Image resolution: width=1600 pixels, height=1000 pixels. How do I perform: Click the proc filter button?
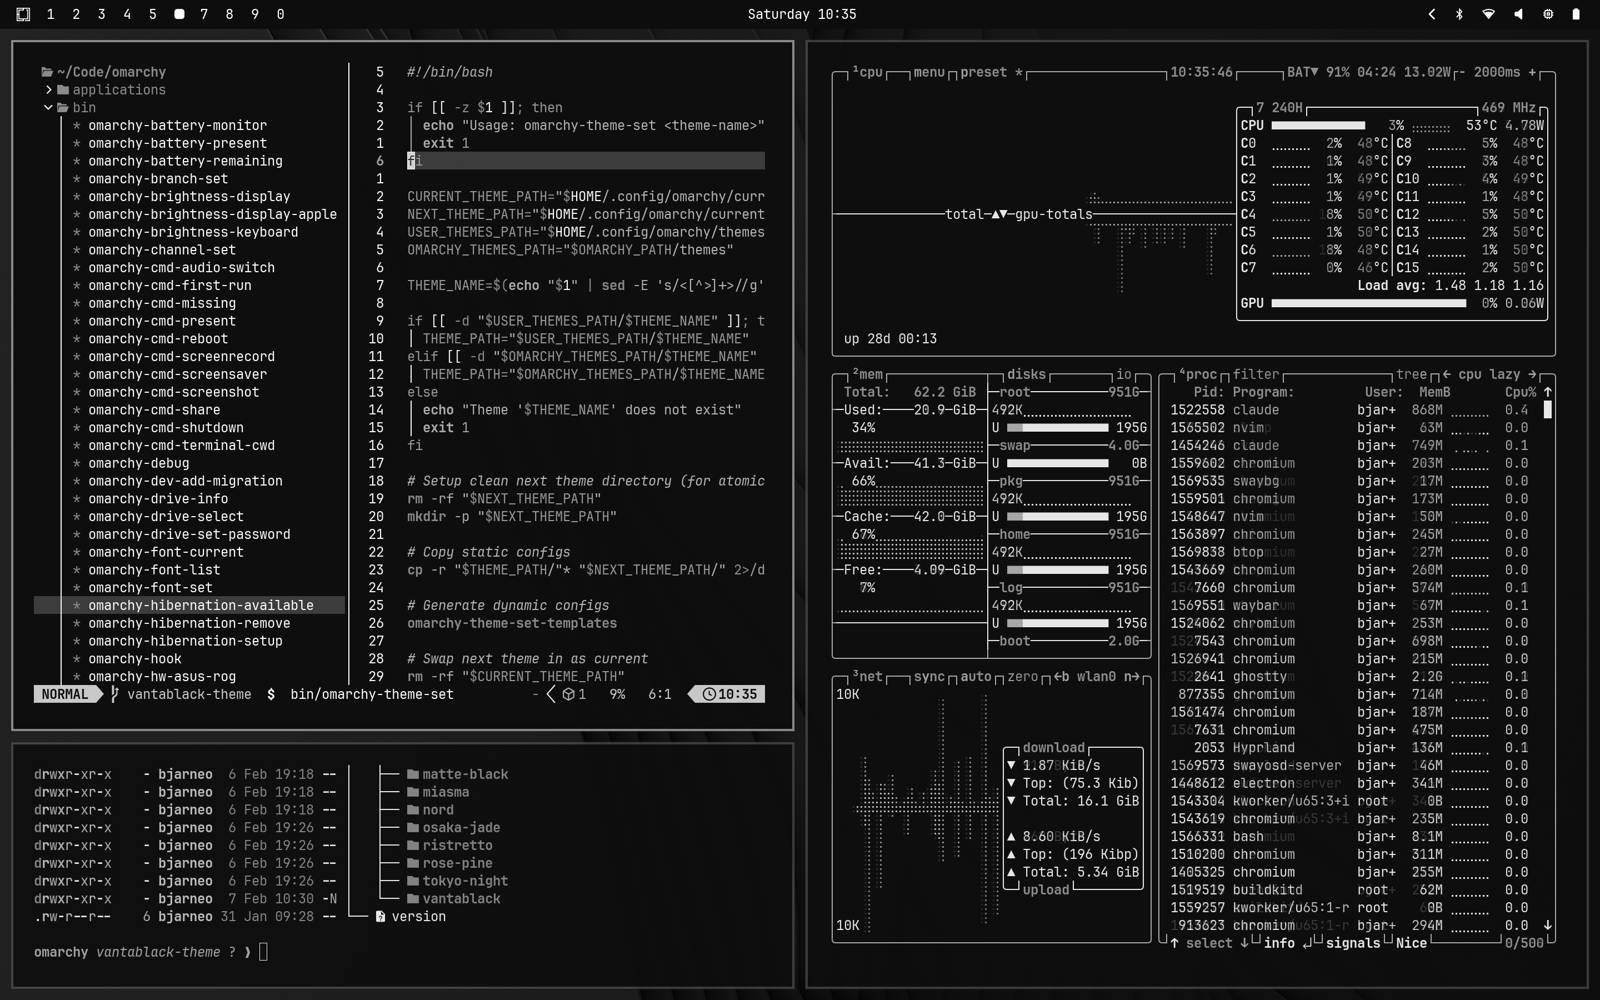point(1256,374)
